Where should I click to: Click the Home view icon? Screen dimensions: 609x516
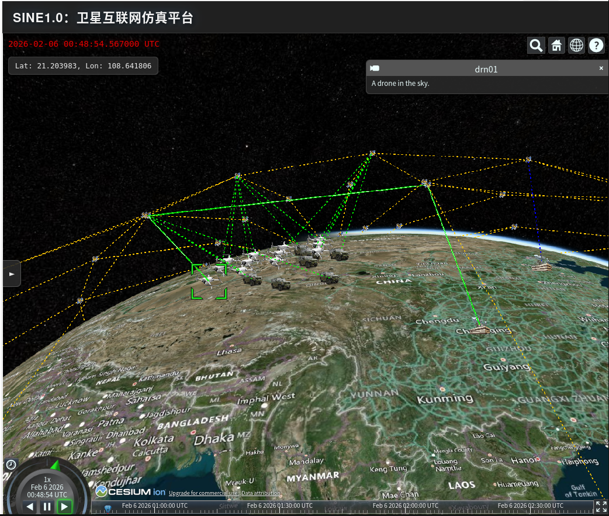556,45
